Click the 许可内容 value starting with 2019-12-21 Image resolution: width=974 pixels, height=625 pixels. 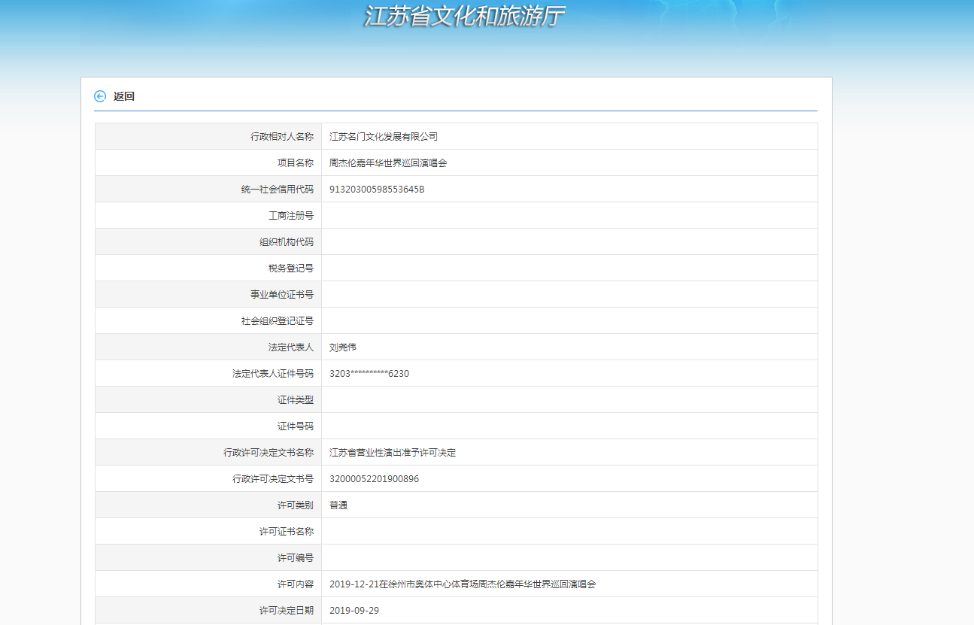click(463, 584)
